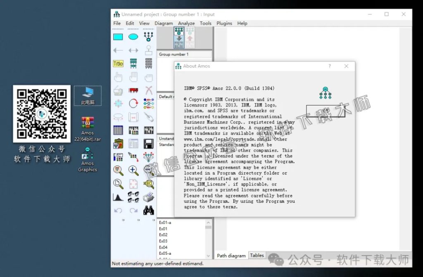
Task: Choose the copy machine duplicate tool
Action: click(118, 90)
